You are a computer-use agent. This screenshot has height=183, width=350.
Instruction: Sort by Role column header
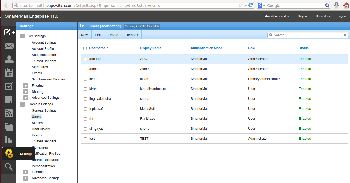tap(251, 48)
